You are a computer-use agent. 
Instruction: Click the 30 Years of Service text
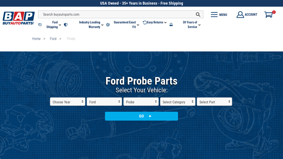[190, 25]
